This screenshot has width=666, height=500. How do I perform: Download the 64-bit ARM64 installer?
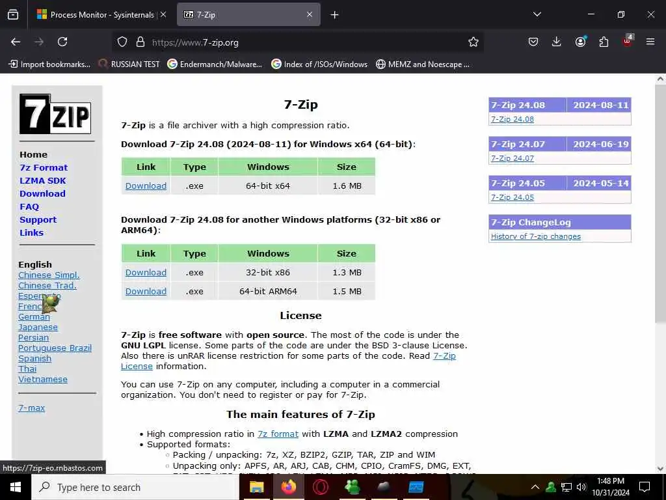pos(146,291)
